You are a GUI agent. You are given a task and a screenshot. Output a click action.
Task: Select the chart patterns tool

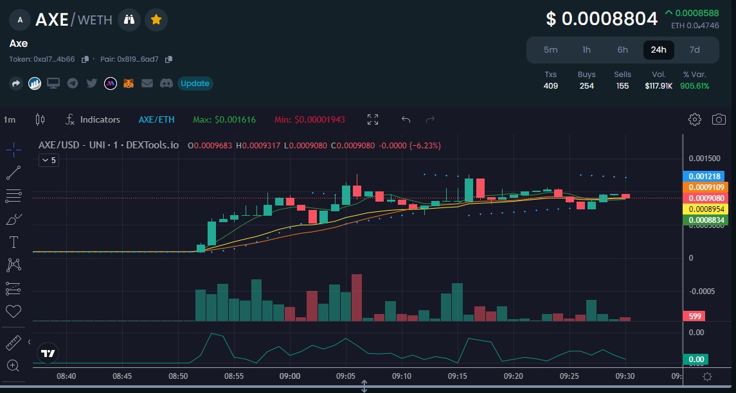[13, 265]
